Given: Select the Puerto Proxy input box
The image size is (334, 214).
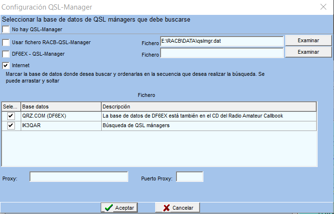Looking at the screenshot, I should point(189,177).
